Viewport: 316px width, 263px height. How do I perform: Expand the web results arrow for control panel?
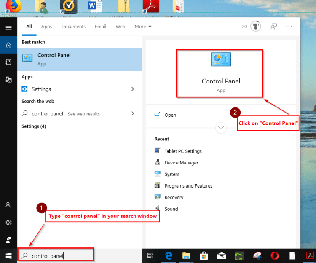pos(133,114)
